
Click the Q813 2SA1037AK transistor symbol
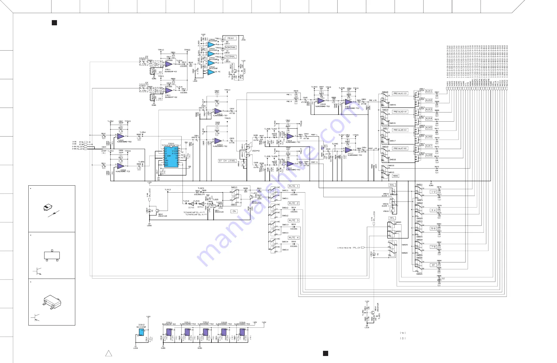[252, 197]
